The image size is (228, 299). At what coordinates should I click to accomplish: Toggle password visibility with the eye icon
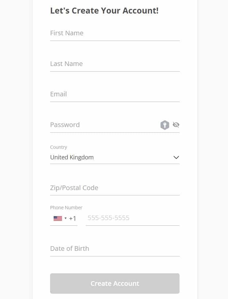(176, 125)
